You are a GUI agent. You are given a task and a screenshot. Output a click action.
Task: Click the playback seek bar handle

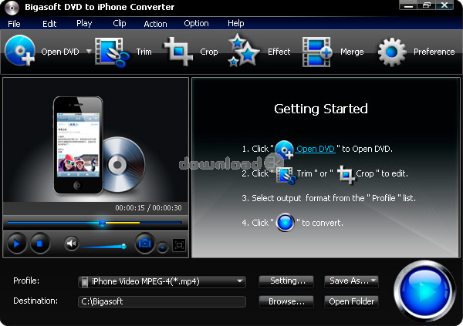tap(102, 223)
